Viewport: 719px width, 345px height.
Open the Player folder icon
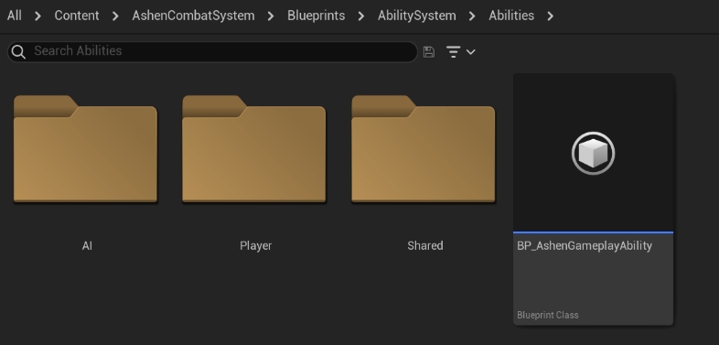254,148
